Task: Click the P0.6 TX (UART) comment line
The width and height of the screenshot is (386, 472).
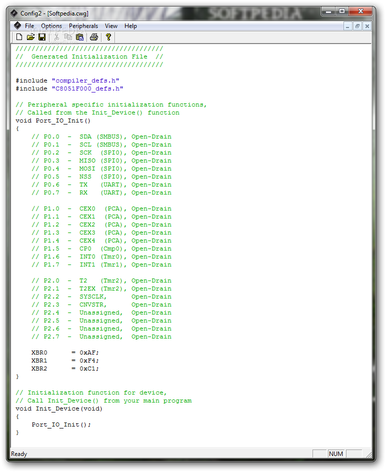Action: pos(101,184)
